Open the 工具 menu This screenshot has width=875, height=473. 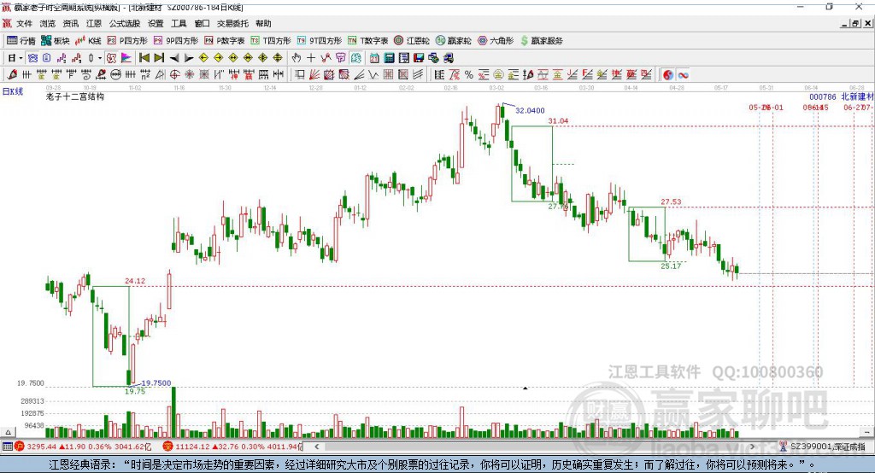pos(179,23)
